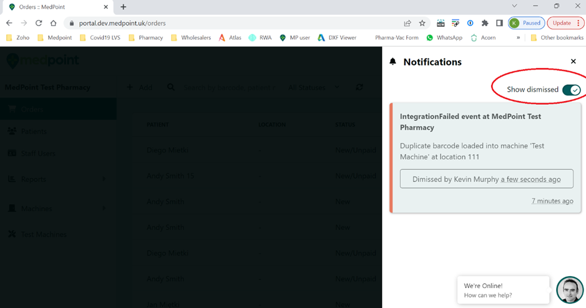Click the a few seconds ago timestamp
Screen dimensions: 586x308
click(530, 179)
